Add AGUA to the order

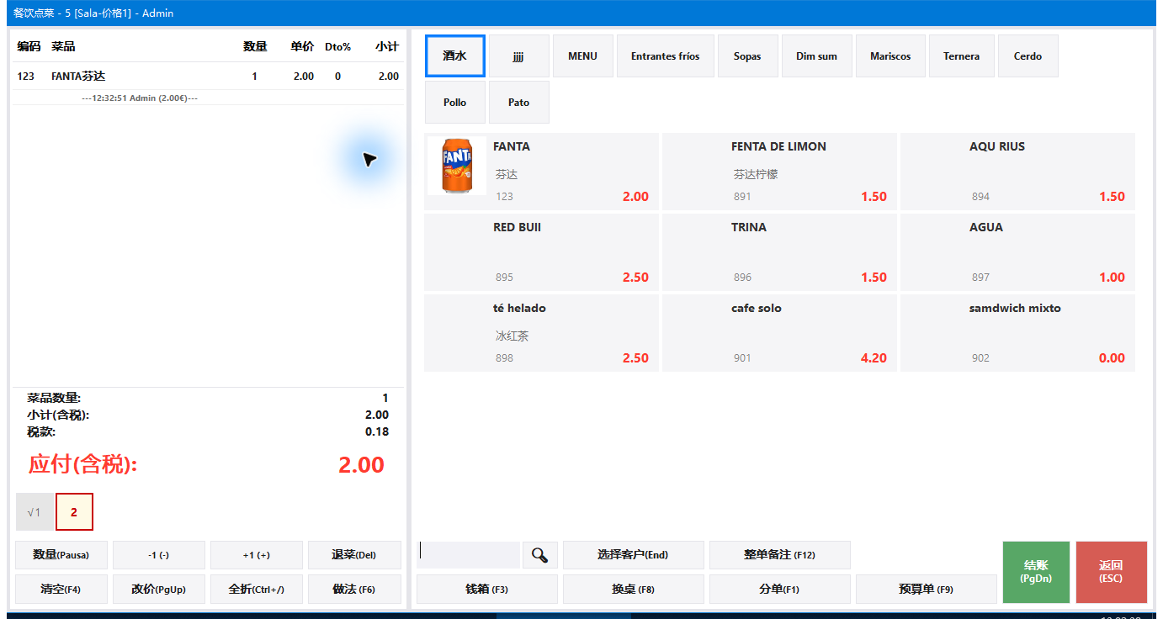coord(1017,252)
